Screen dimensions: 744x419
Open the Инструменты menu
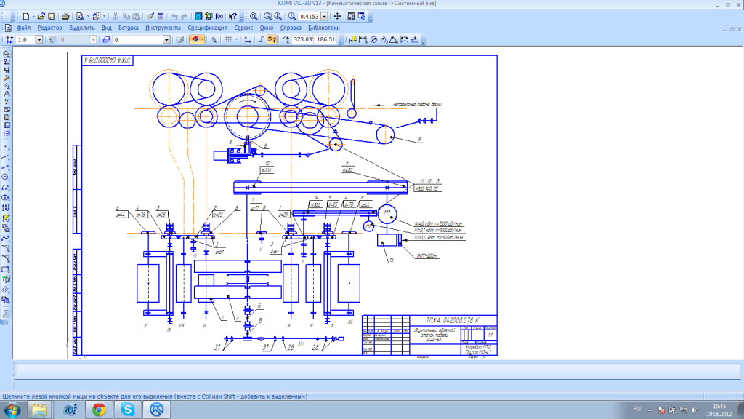[163, 28]
